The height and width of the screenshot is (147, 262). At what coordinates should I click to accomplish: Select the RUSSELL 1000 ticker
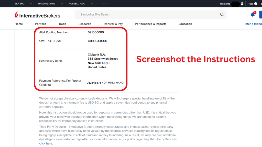pos(77,4)
